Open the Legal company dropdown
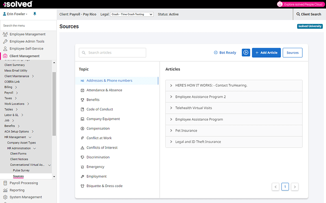 [x=132, y=14]
